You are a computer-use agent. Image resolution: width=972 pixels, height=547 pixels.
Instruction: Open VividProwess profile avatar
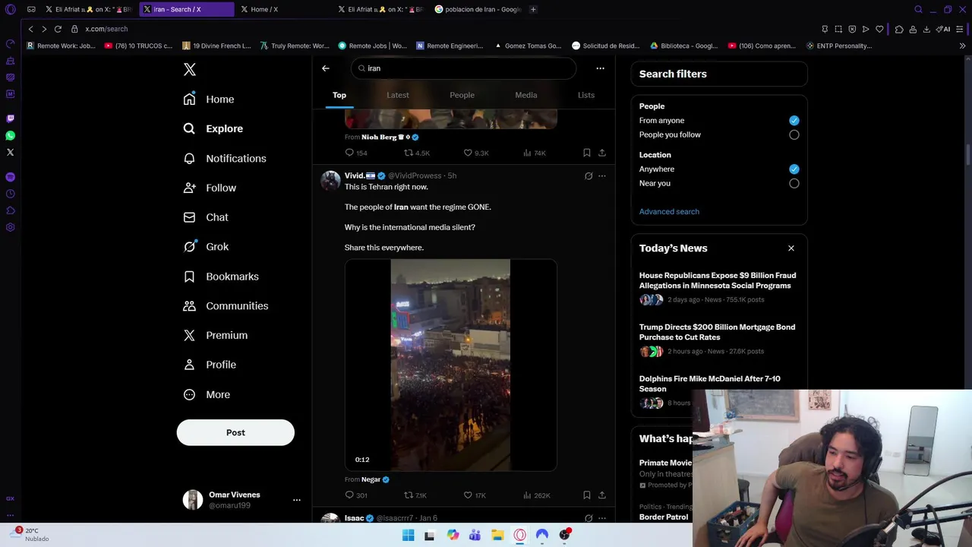pos(330,181)
